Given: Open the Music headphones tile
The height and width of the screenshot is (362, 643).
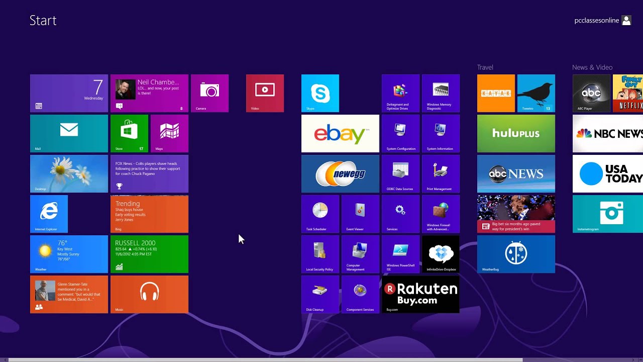Looking at the screenshot, I should click(x=149, y=294).
